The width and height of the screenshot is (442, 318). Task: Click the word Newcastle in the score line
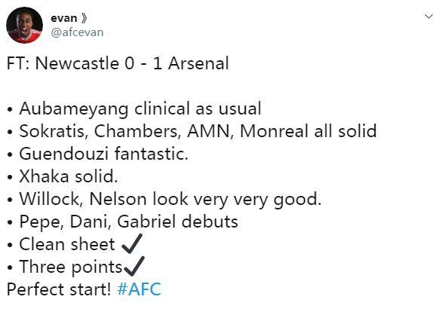pos(77,63)
